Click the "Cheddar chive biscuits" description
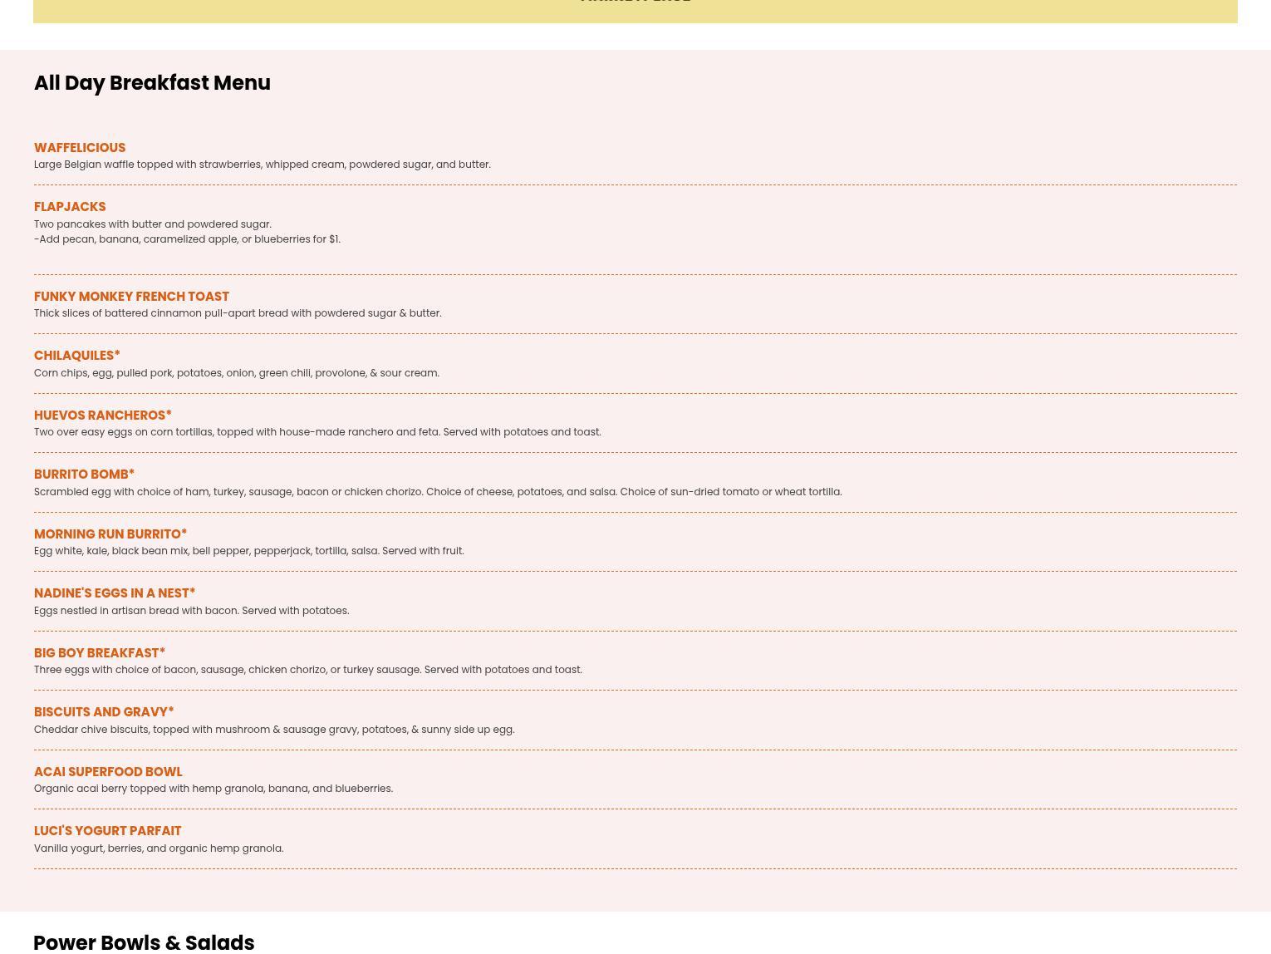 pyautogui.click(x=274, y=730)
